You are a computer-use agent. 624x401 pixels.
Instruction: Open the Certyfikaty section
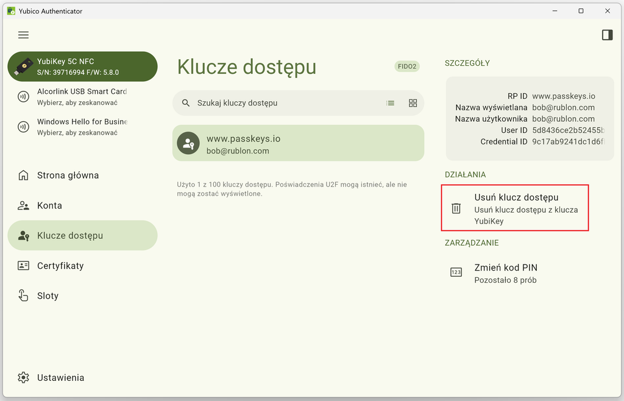point(82,266)
